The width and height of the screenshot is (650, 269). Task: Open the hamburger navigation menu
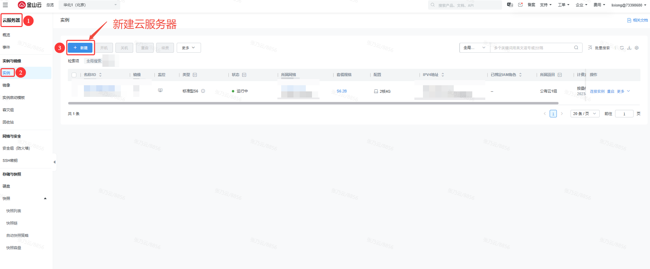[x=5, y=5]
